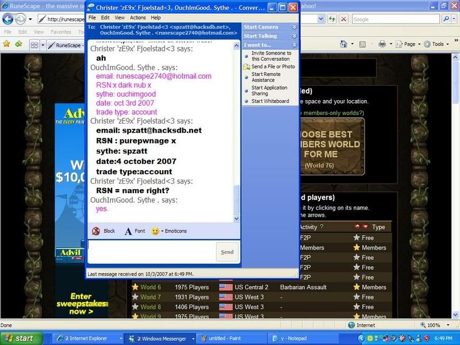Click the page scrollbar down arrow in IE

click(x=455, y=315)
